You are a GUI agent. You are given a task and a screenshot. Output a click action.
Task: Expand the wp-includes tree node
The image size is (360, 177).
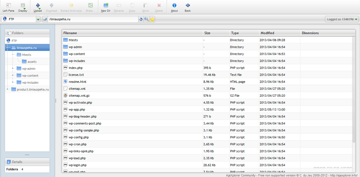(x=13, y=82)
